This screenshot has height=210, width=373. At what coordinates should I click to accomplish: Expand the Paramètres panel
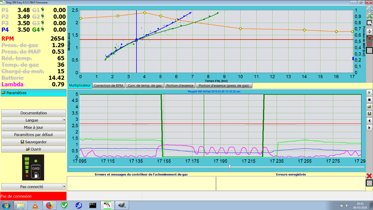pos(34,93)
